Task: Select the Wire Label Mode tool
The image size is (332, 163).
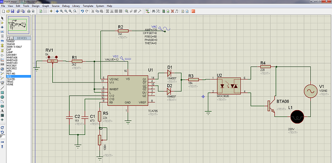Action: [x=2, y=31]
